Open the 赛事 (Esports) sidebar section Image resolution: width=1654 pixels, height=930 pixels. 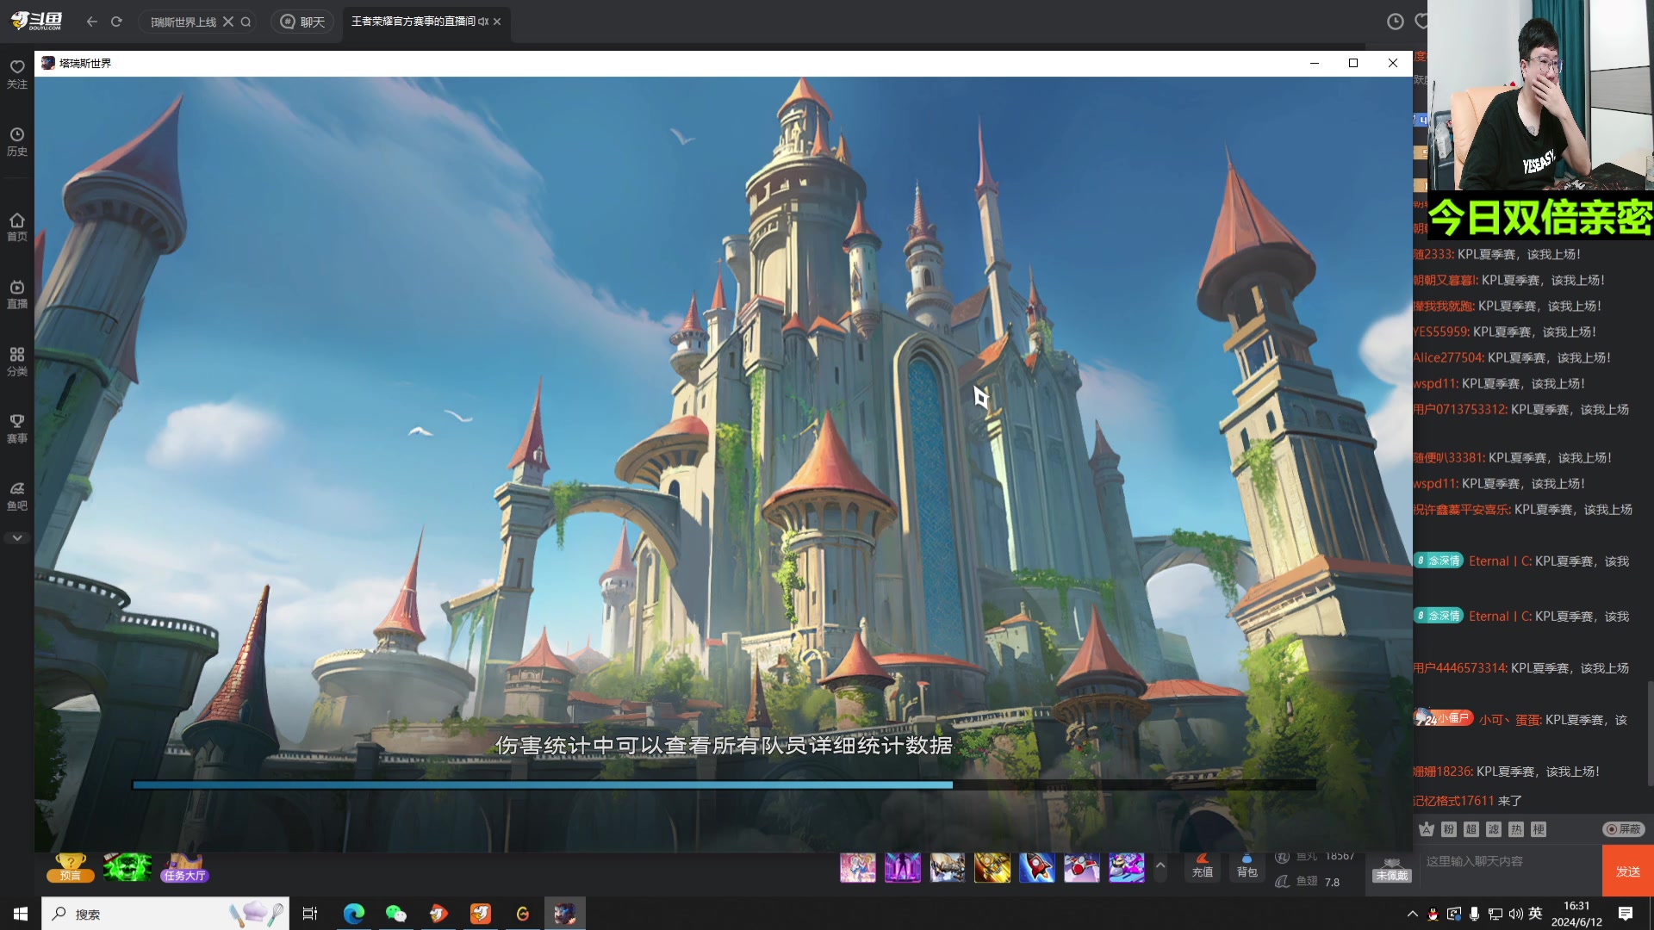click(17, 429)
